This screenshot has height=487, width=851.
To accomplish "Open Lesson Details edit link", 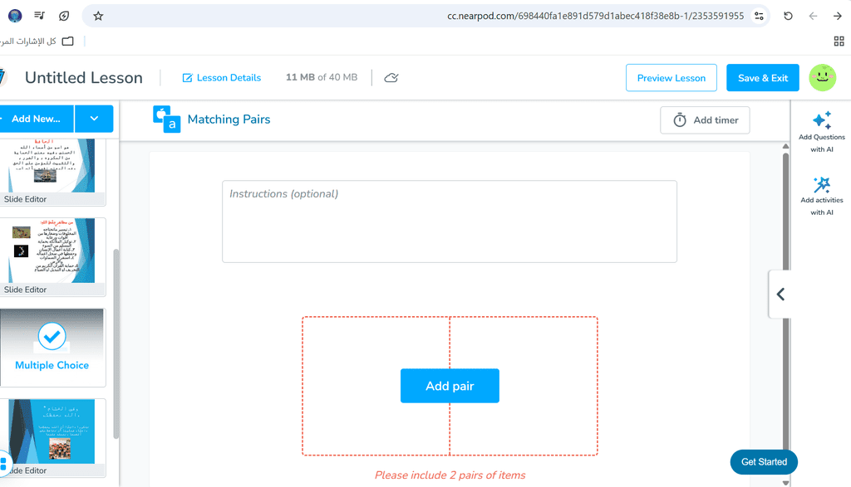I will 221,77.
